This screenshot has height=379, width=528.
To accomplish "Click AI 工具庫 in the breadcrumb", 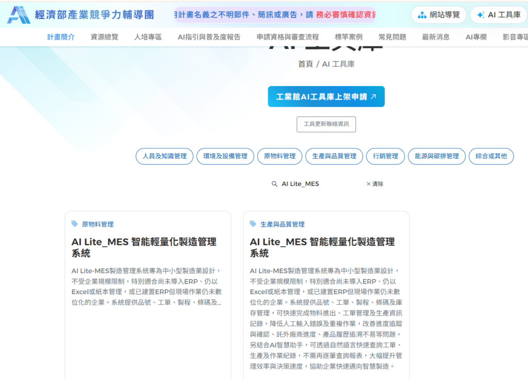I will click(x=338, y=64).
